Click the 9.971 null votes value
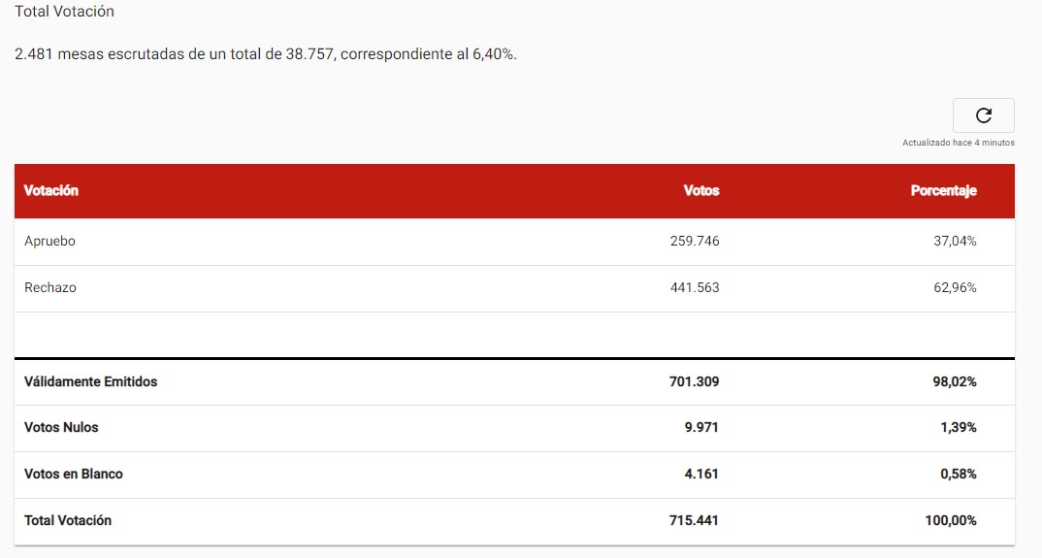The image size is (1042, 558). [x=701, y=428]
